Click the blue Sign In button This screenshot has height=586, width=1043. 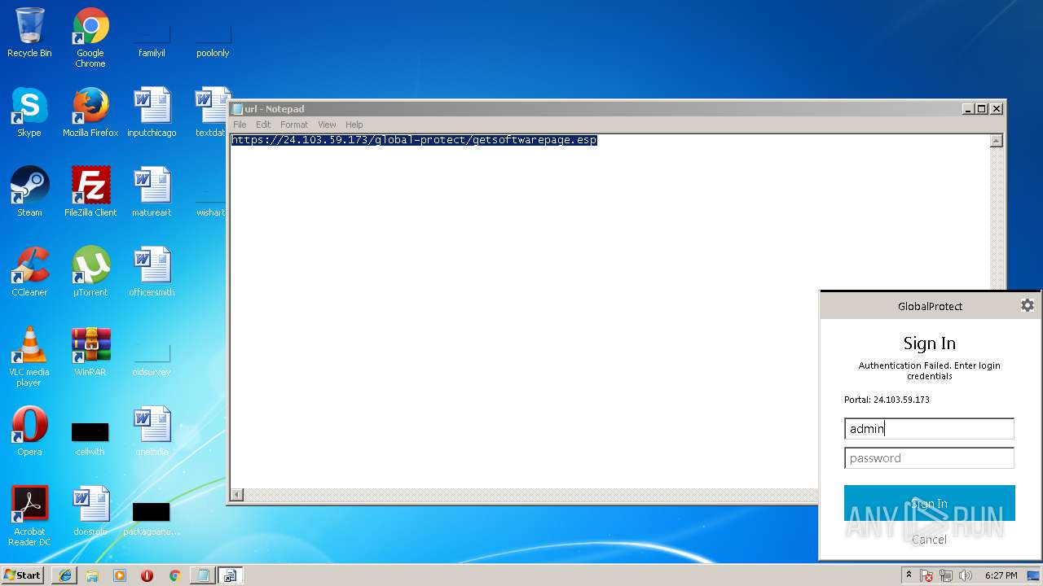pyautogui.click(x=929, y=503)
